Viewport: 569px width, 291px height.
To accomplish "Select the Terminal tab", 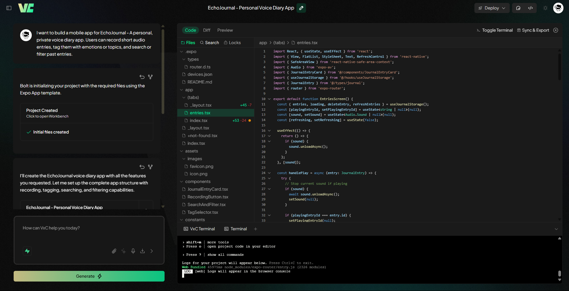I will pyautogui.click(x=236, y=229).
